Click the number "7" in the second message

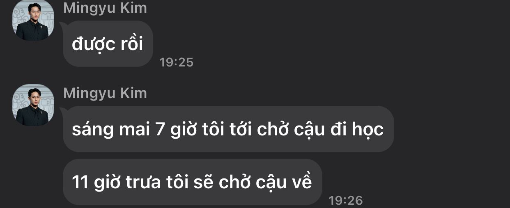click(160, 130)
